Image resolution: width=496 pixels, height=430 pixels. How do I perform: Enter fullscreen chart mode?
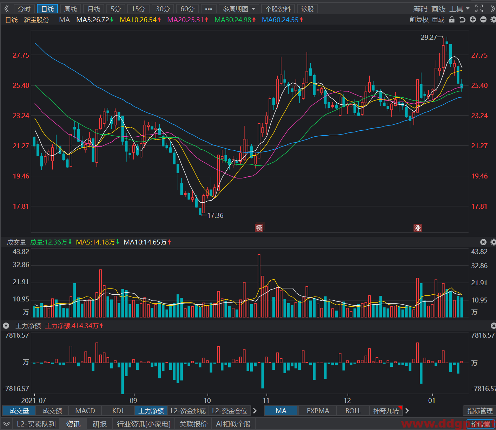point(479,9)
